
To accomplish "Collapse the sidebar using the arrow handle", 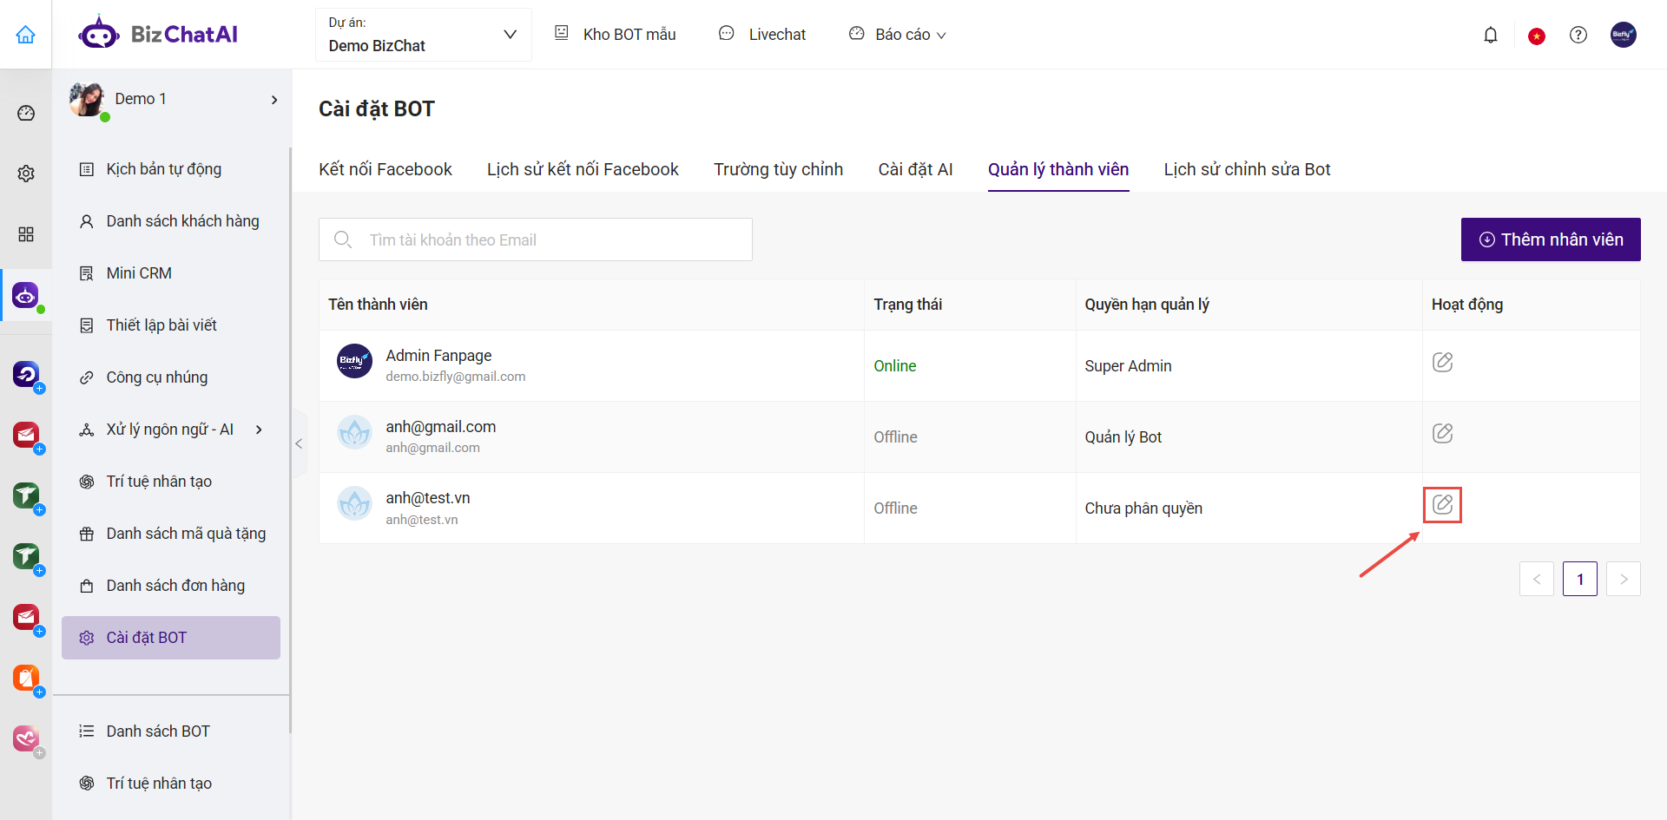I will click(x=299, y=444).
